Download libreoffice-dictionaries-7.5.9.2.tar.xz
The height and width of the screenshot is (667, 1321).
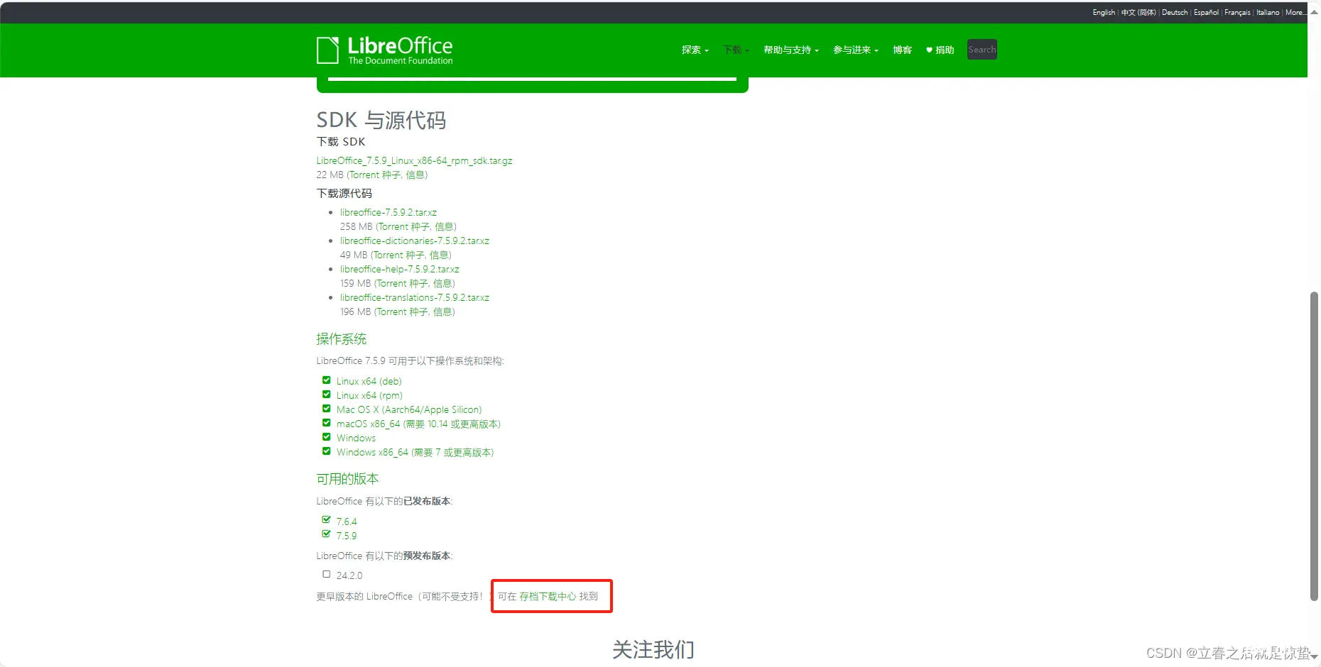414,241
